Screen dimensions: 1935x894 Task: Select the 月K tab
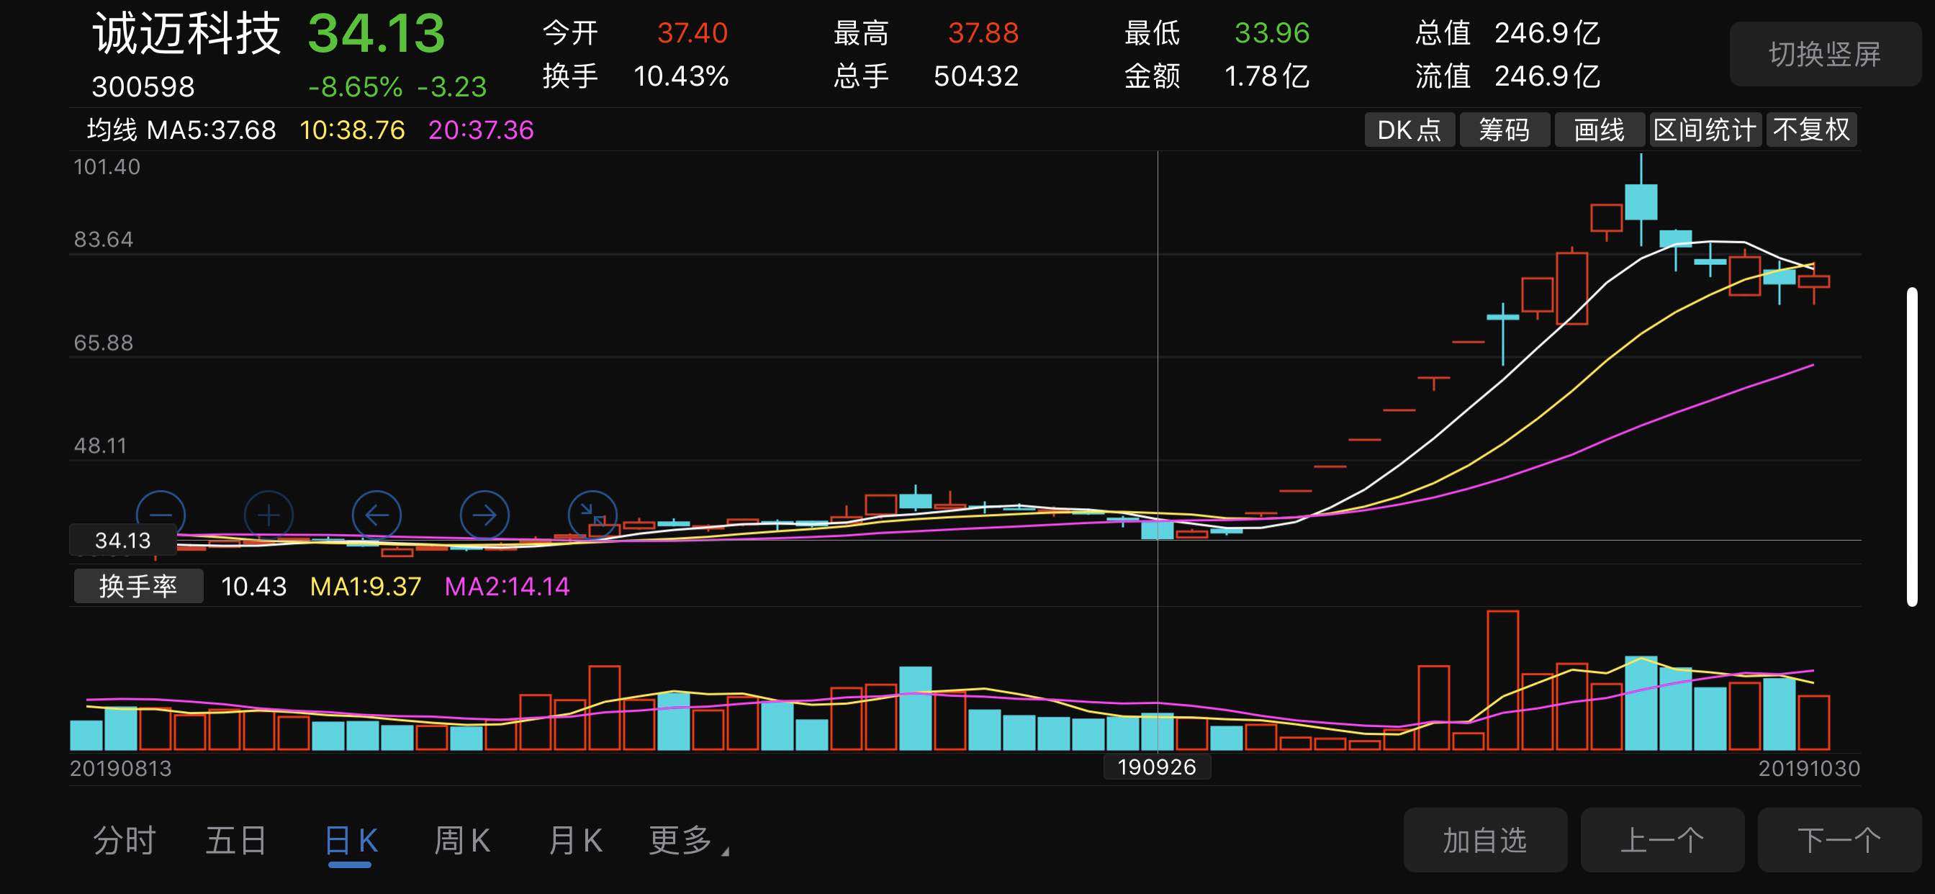pyautogui.click(x=575, y=840)
